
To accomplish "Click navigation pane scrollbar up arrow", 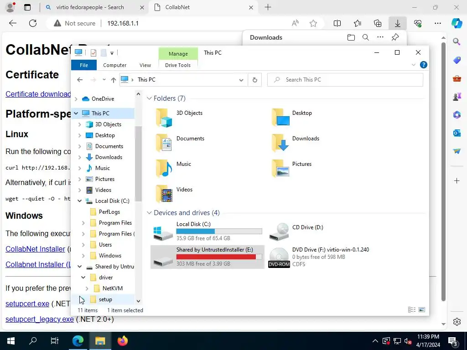I will 138,94.
